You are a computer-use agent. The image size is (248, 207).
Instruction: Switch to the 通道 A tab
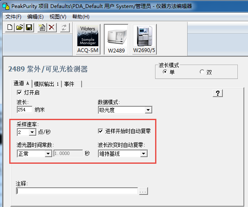click(x=21, y=84)
